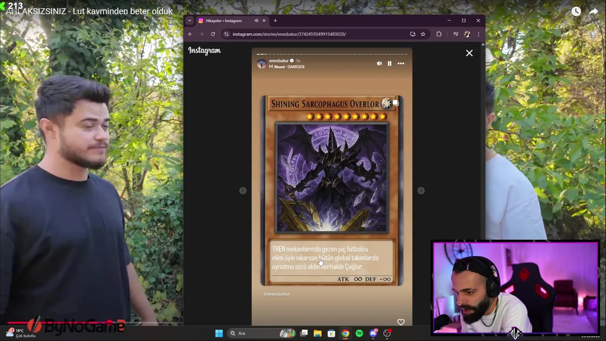The width and height of the screenshot is (606, 341).
Task: Mute the tab via its audio icon
Action: point(256,20)
